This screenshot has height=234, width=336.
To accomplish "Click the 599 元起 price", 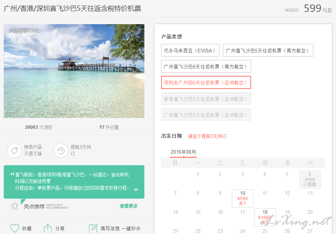I will [318, 8].
